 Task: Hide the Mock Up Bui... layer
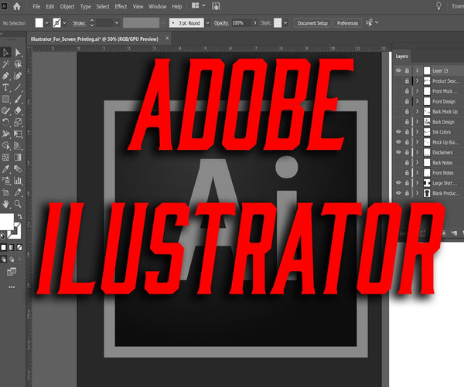[x=398, y=142]
